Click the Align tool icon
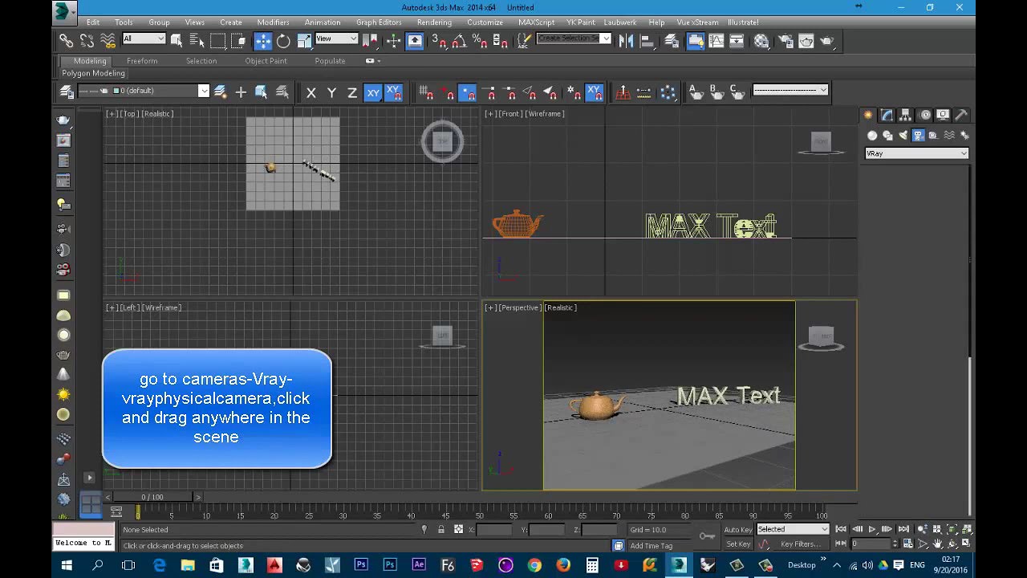Image resolution: width=1027 pixels, height=578 pixels. tap(647, 40)
